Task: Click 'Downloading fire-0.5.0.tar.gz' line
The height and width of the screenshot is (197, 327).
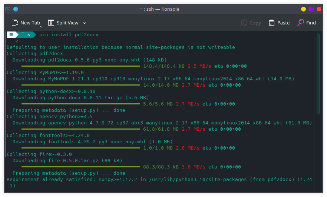Action: [x=67, y=161]
